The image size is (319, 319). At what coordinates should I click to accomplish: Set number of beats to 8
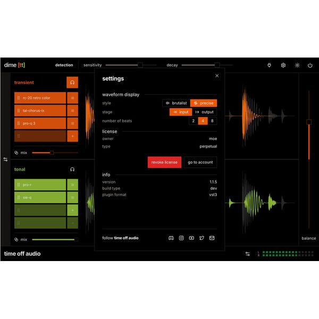click(212, 121)
